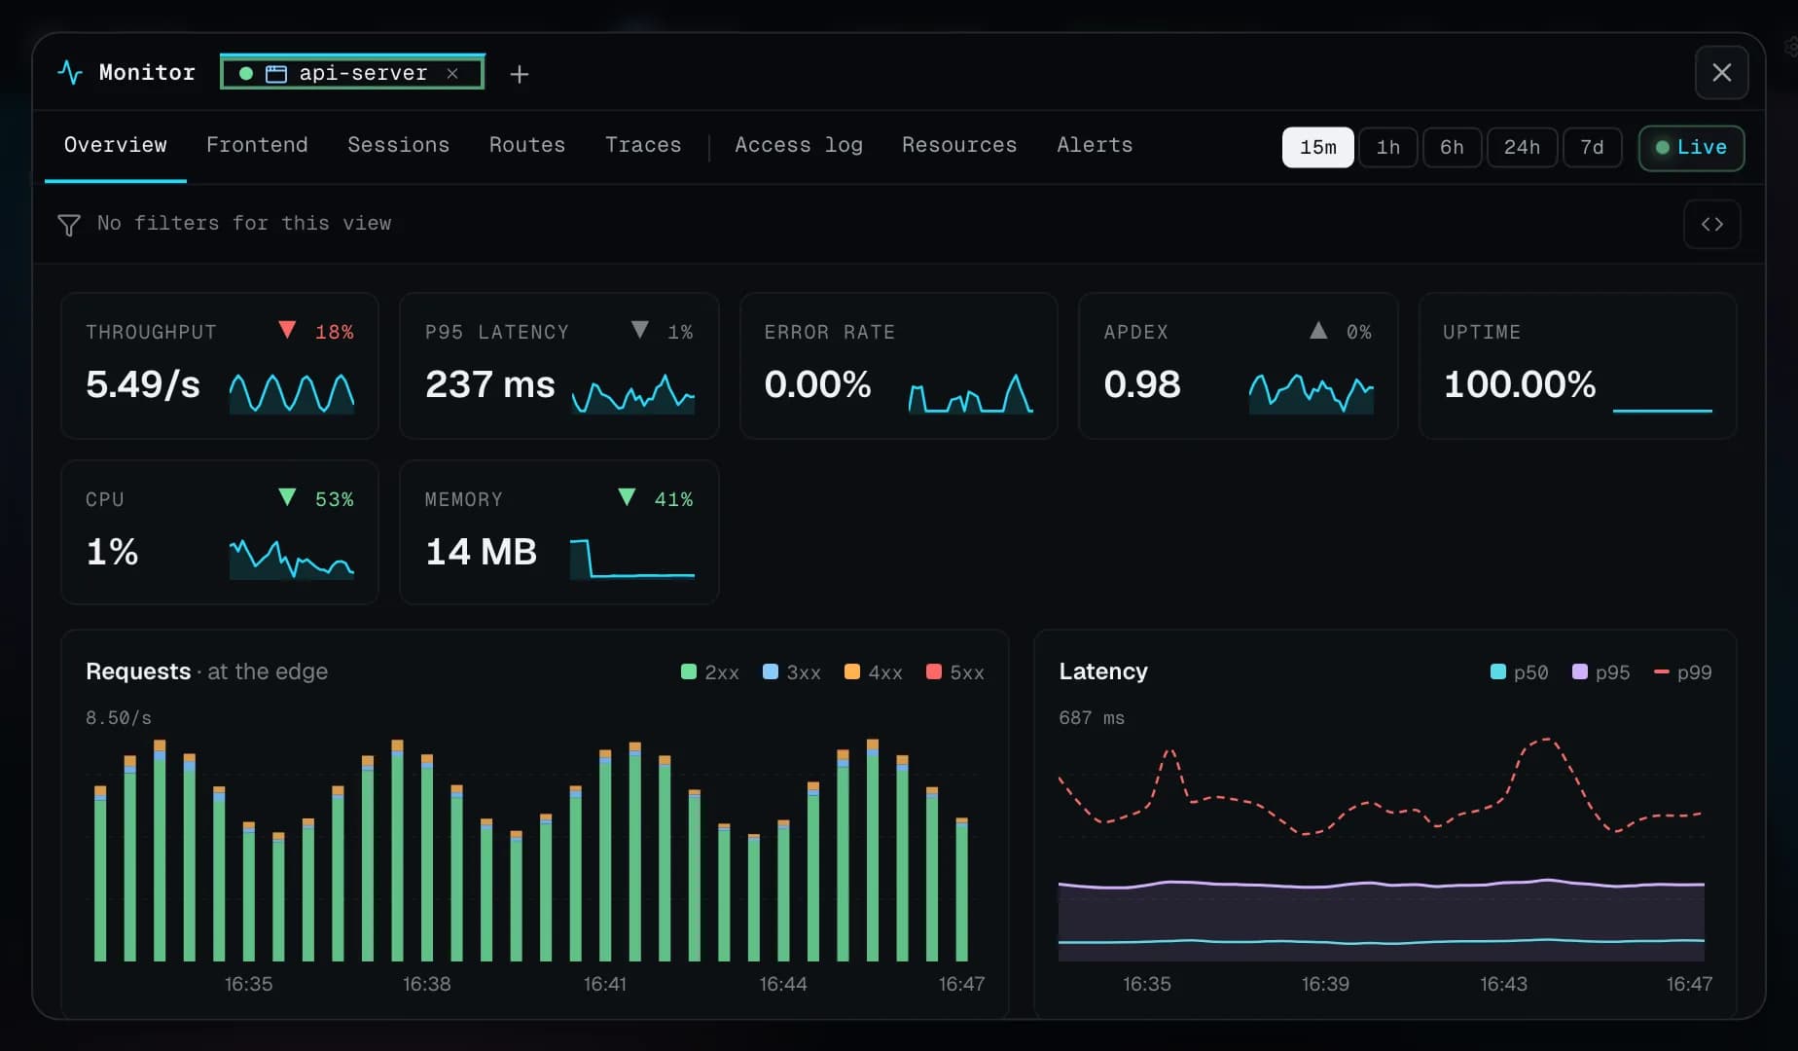Select the 7d time range
This screenshot has height=1051, width=1798.
coord(1592,148)
